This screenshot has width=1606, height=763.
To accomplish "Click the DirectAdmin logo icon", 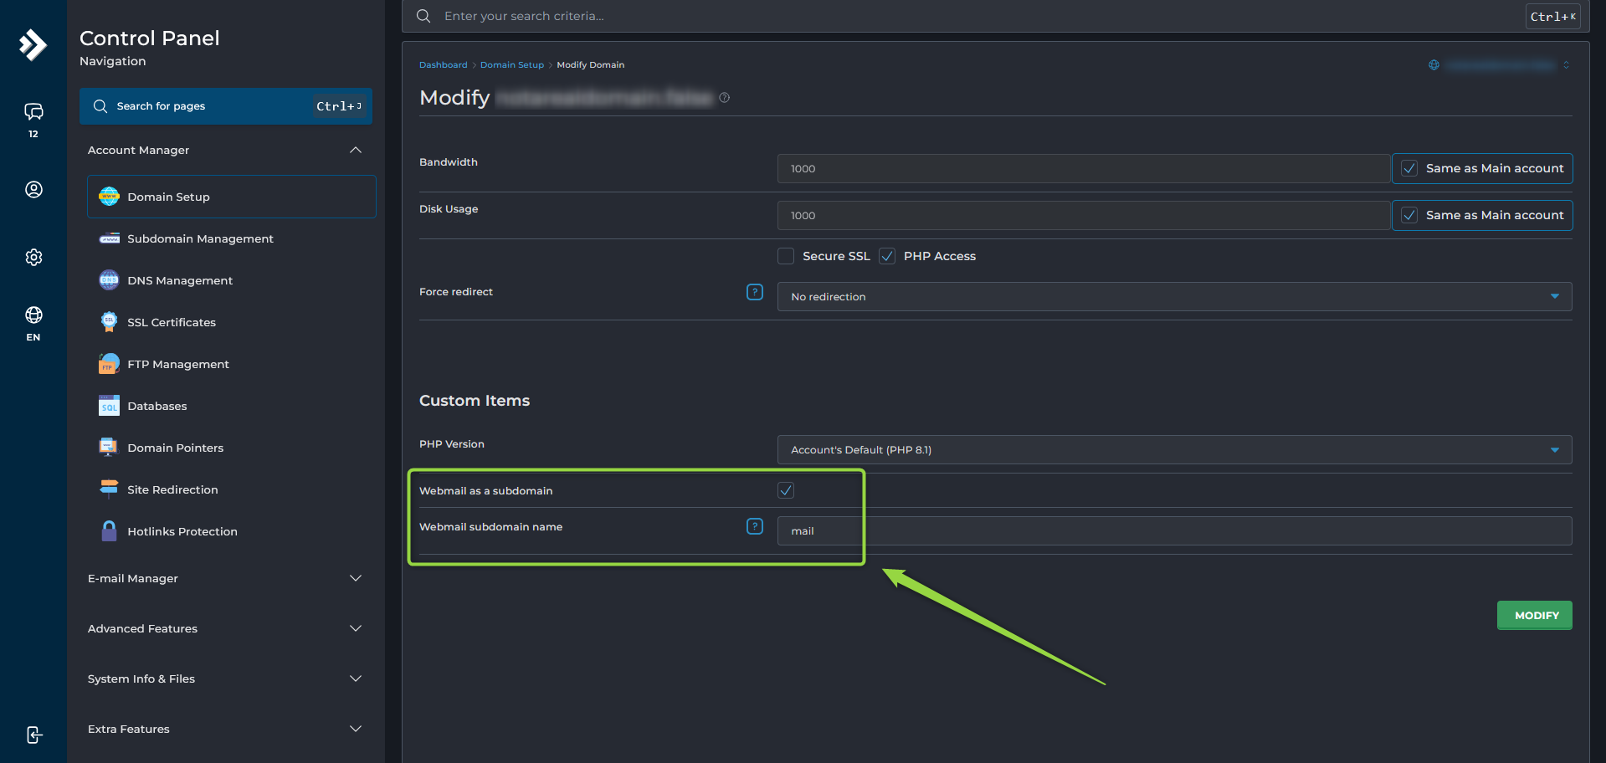I will tap(33, 44).
